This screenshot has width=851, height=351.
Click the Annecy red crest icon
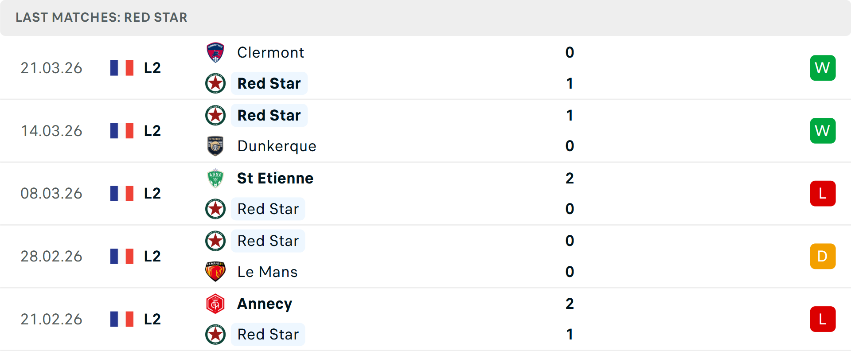(215, 304)
